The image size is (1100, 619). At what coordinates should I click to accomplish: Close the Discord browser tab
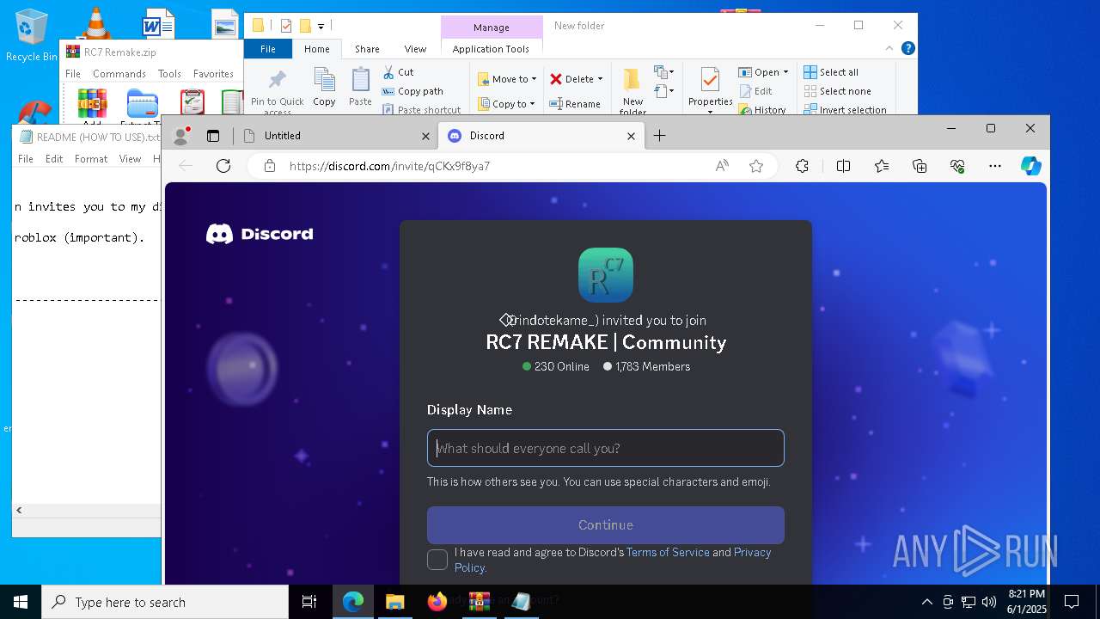(x=631, y=136)
